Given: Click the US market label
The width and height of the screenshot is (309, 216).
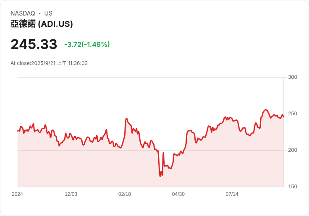Looking at the screenshot, I should [x=48, y=13].
